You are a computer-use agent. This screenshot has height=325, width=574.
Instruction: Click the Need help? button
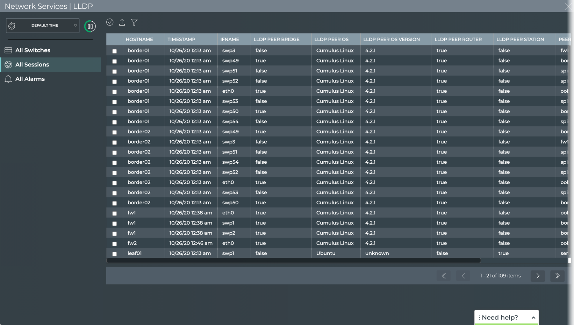point(500,318)
